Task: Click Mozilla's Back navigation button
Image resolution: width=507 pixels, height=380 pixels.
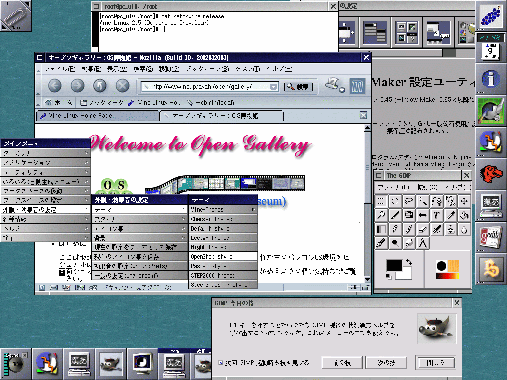Action: pos(54,86)
